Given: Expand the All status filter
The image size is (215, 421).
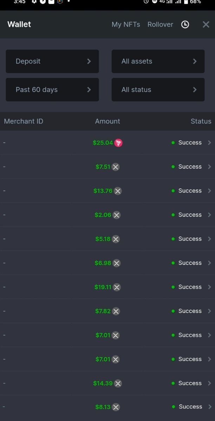Looking at the screenshot, I should pyautogui.click(x=158, y=90).
